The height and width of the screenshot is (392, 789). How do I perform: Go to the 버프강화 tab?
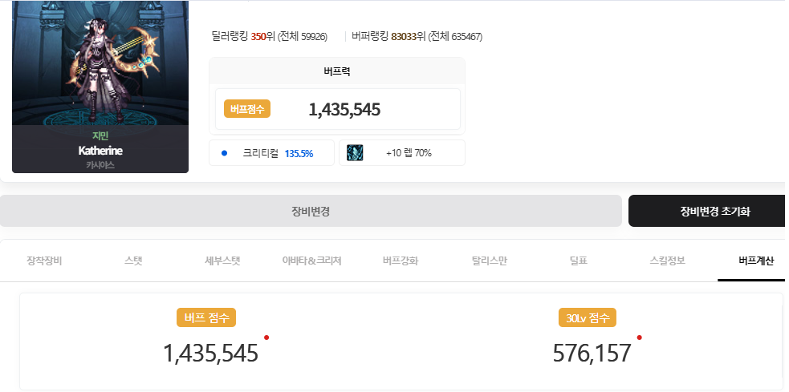point(401,261)
